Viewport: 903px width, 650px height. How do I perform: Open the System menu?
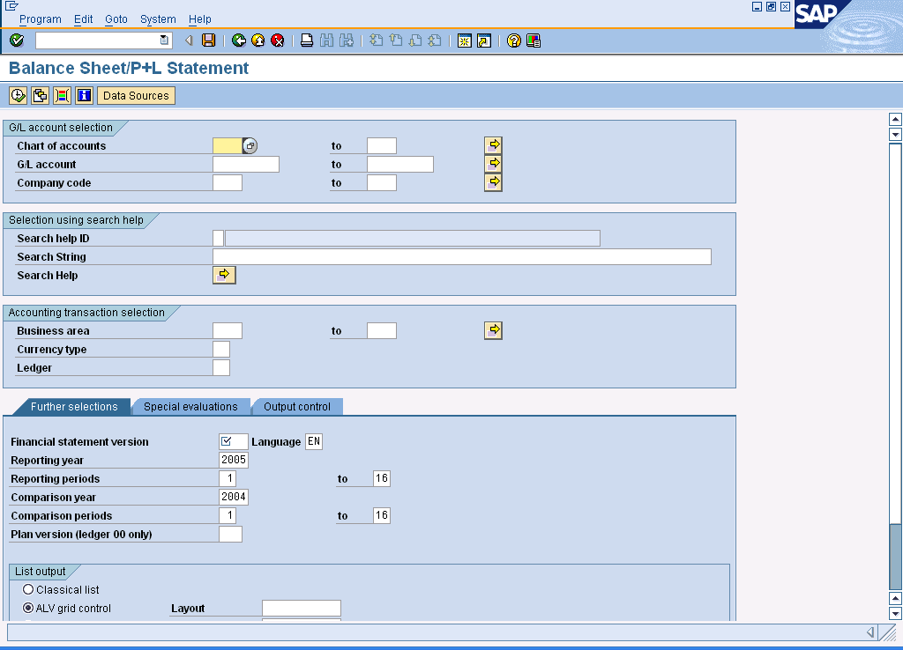coord(158,19)
